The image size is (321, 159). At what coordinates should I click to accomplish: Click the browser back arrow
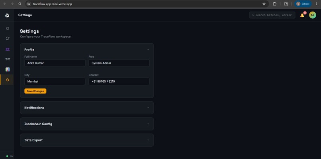point(5,4)
